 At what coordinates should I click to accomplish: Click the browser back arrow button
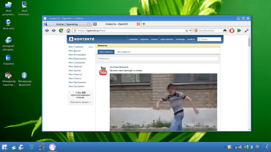47,30
